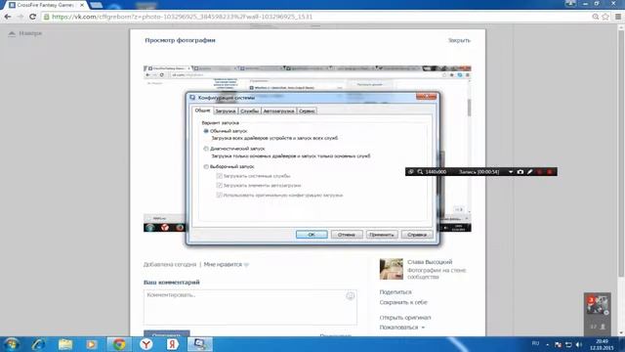Click the author avatar thumbnail
Image resolution: width=625 pixels, height=352 pixels.
tap(391, 269)
